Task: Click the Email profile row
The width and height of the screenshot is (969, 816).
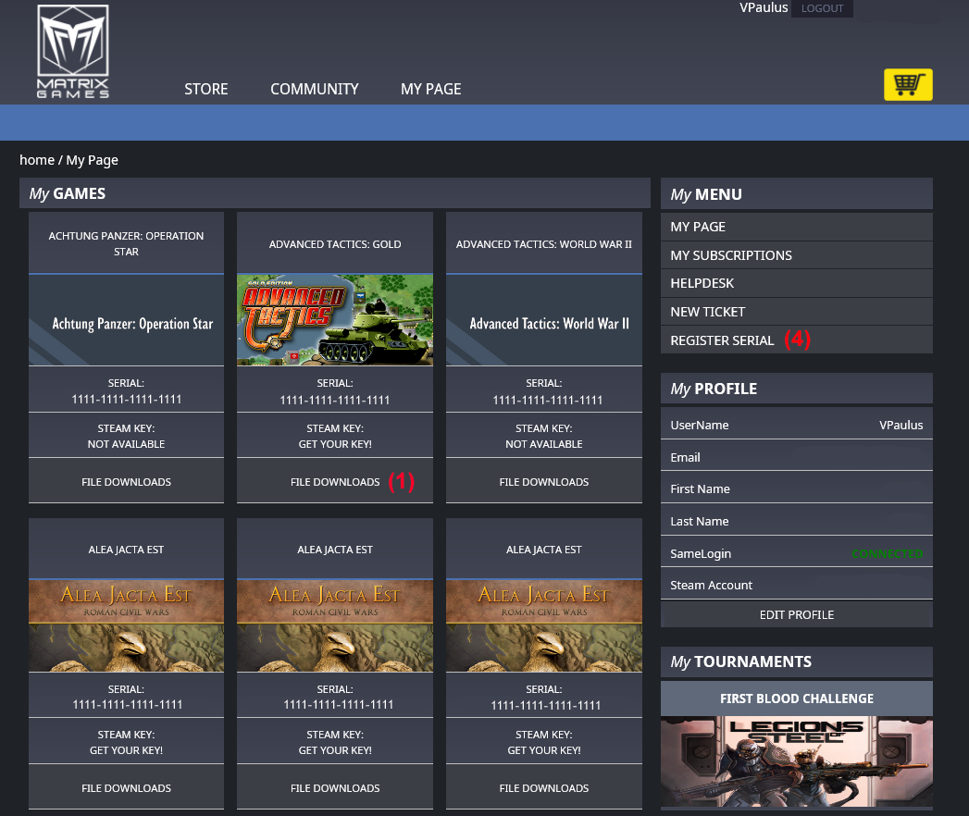Action: pos(797,457)
